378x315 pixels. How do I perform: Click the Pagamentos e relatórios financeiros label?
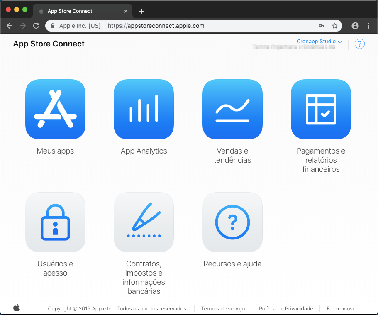click(321, 160)
